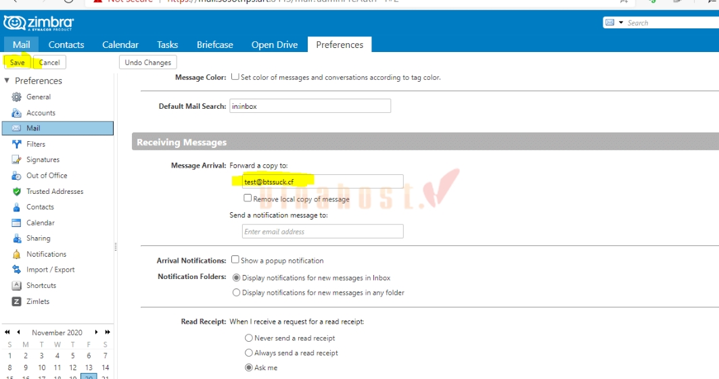
Task: Click the Calendar icon in sidebar
Action: pos(16,223)
